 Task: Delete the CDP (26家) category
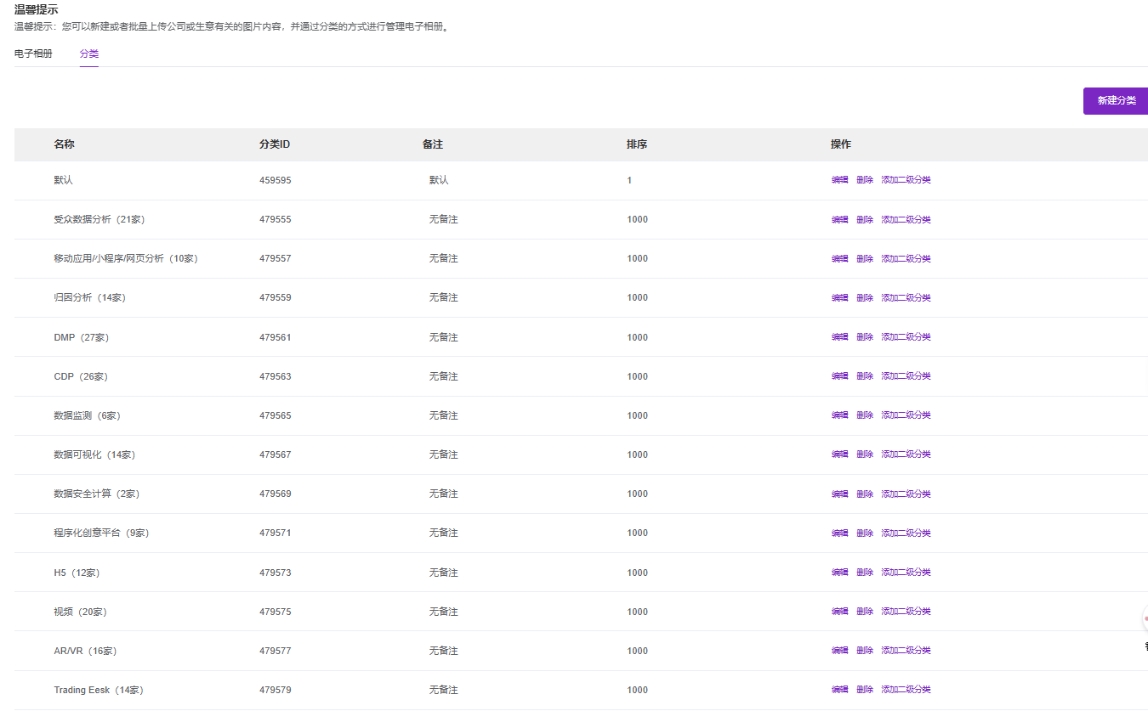coord(865,376)
